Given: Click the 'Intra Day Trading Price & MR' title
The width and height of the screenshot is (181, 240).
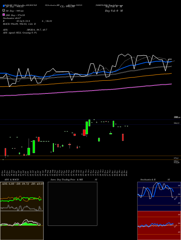Looking at the screenshot, I should click(67, 180).
